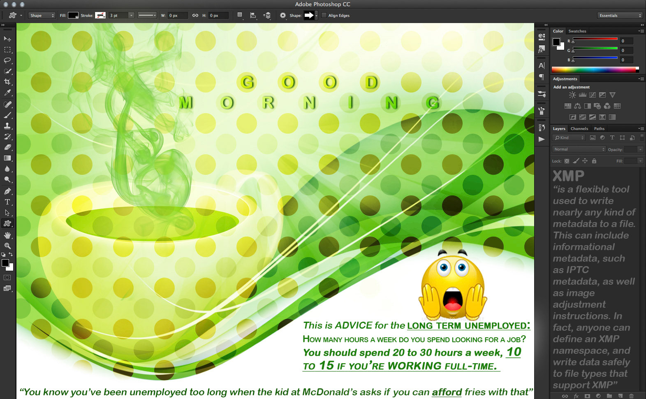Open the Actions panel play icon

pyautogui.click(x=542, y=139)
